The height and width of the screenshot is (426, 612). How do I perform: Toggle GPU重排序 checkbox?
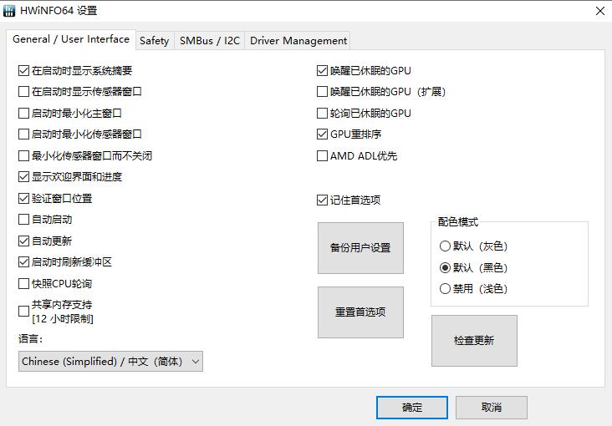(323, 134)
